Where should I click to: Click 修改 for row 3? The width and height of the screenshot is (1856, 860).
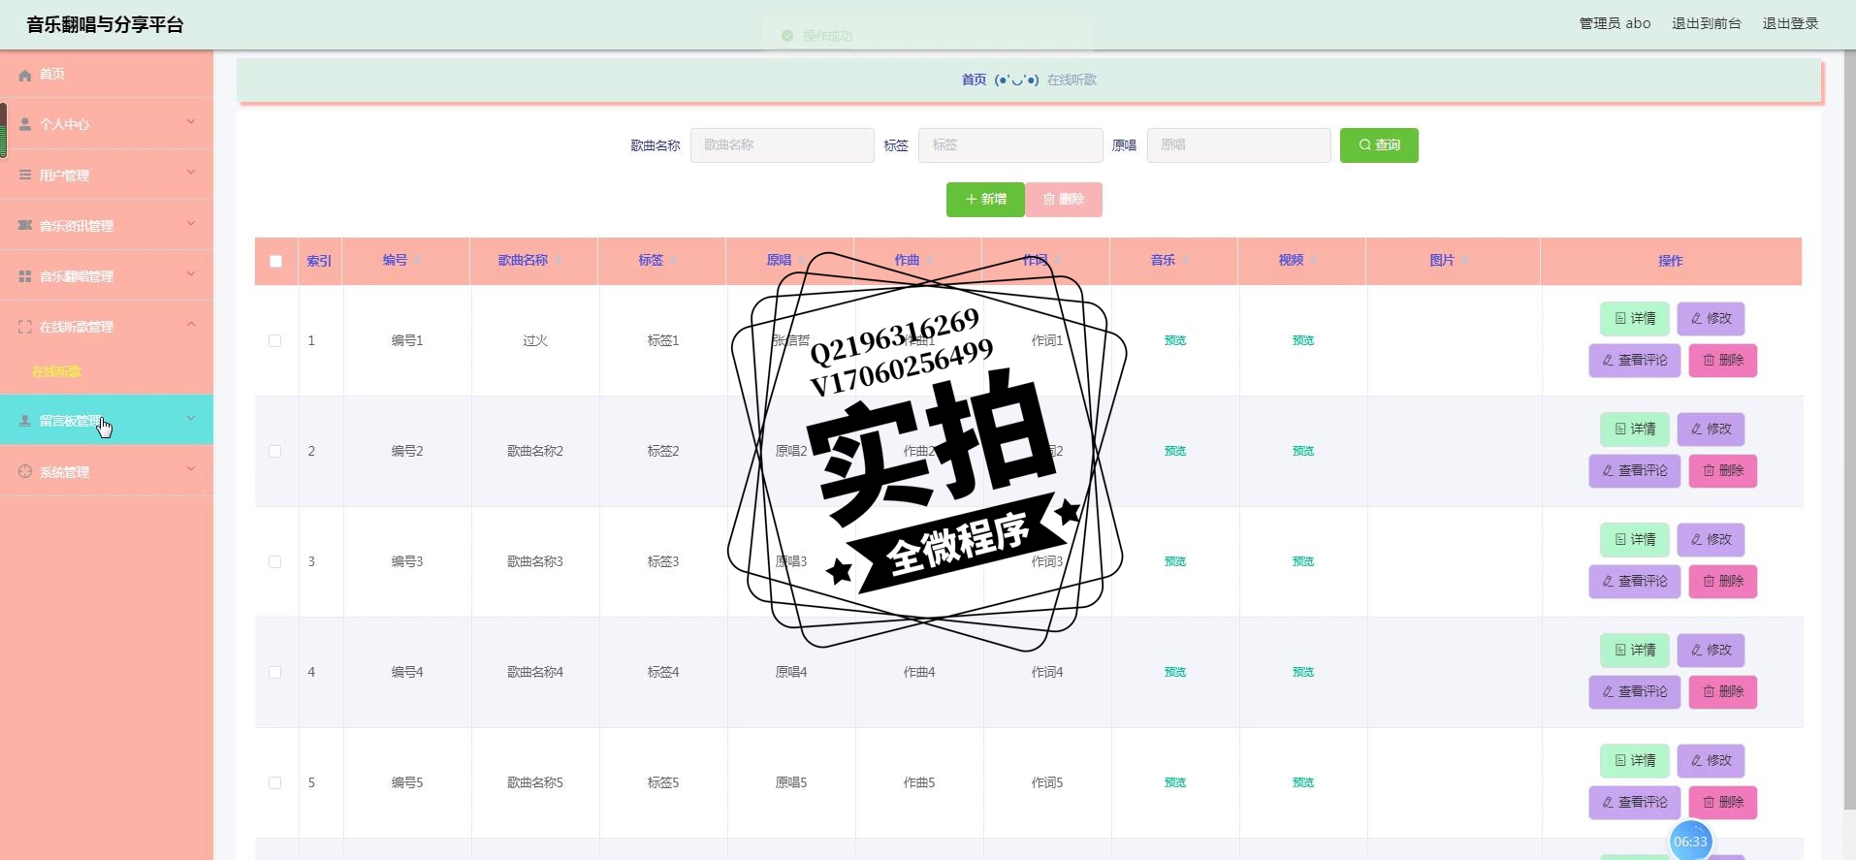pyautogui.click(x=1711, y=540)
